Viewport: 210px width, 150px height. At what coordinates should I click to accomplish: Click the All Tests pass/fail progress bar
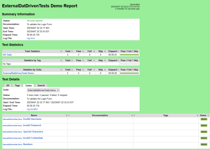pos(129,55)
